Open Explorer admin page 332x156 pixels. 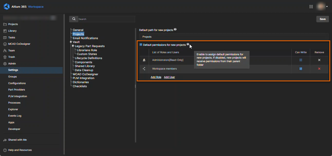point(13,109)
